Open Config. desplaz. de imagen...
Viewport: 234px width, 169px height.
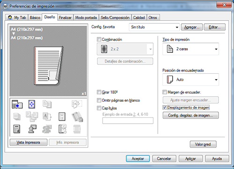(190, 115)
